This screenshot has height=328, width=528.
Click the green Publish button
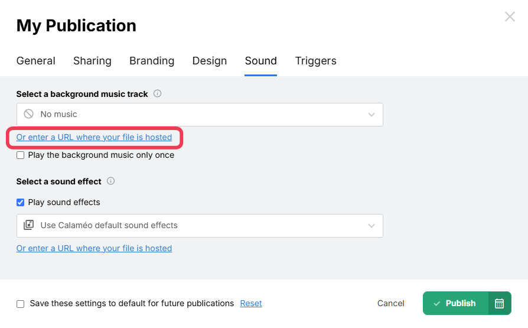[455, 303]
